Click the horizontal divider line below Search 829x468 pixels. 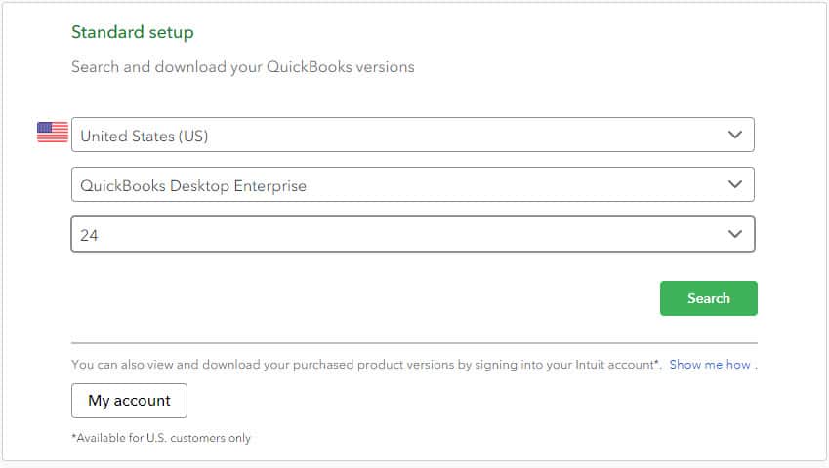(414, 343)
